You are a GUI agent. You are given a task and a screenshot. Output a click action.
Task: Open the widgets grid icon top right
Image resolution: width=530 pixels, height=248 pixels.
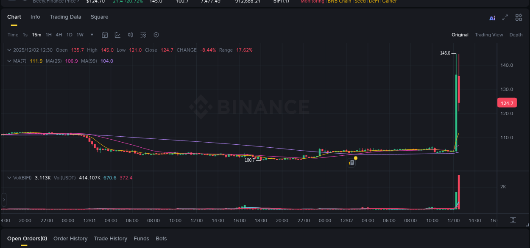(519, 17)
